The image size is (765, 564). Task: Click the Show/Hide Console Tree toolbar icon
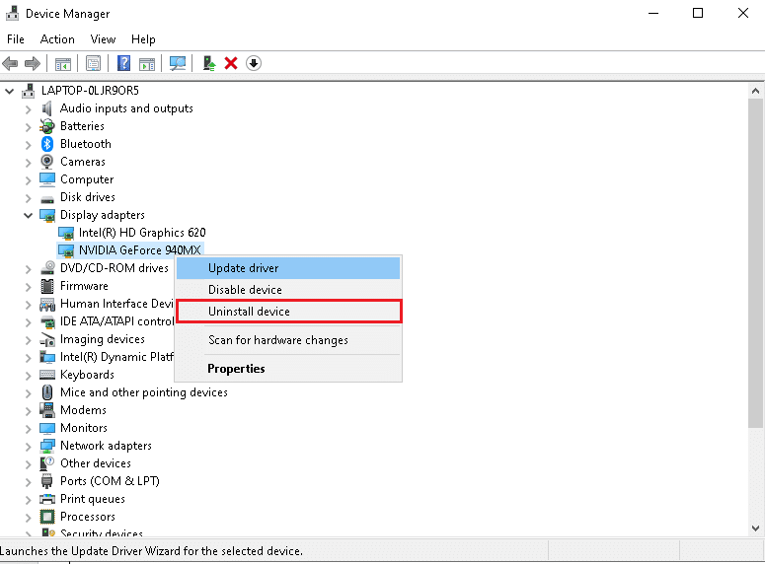click(x=62, y=63)
